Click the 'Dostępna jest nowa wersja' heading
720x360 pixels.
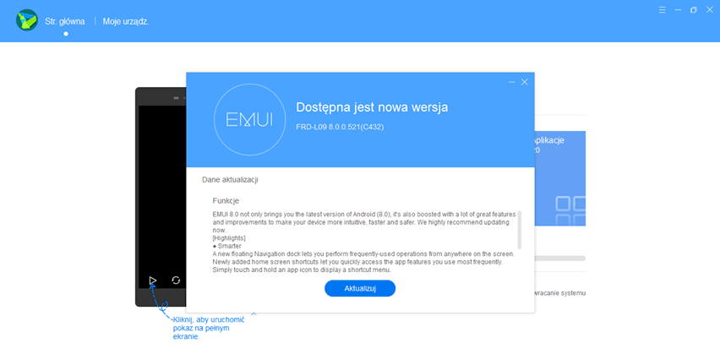coord(372,107)
